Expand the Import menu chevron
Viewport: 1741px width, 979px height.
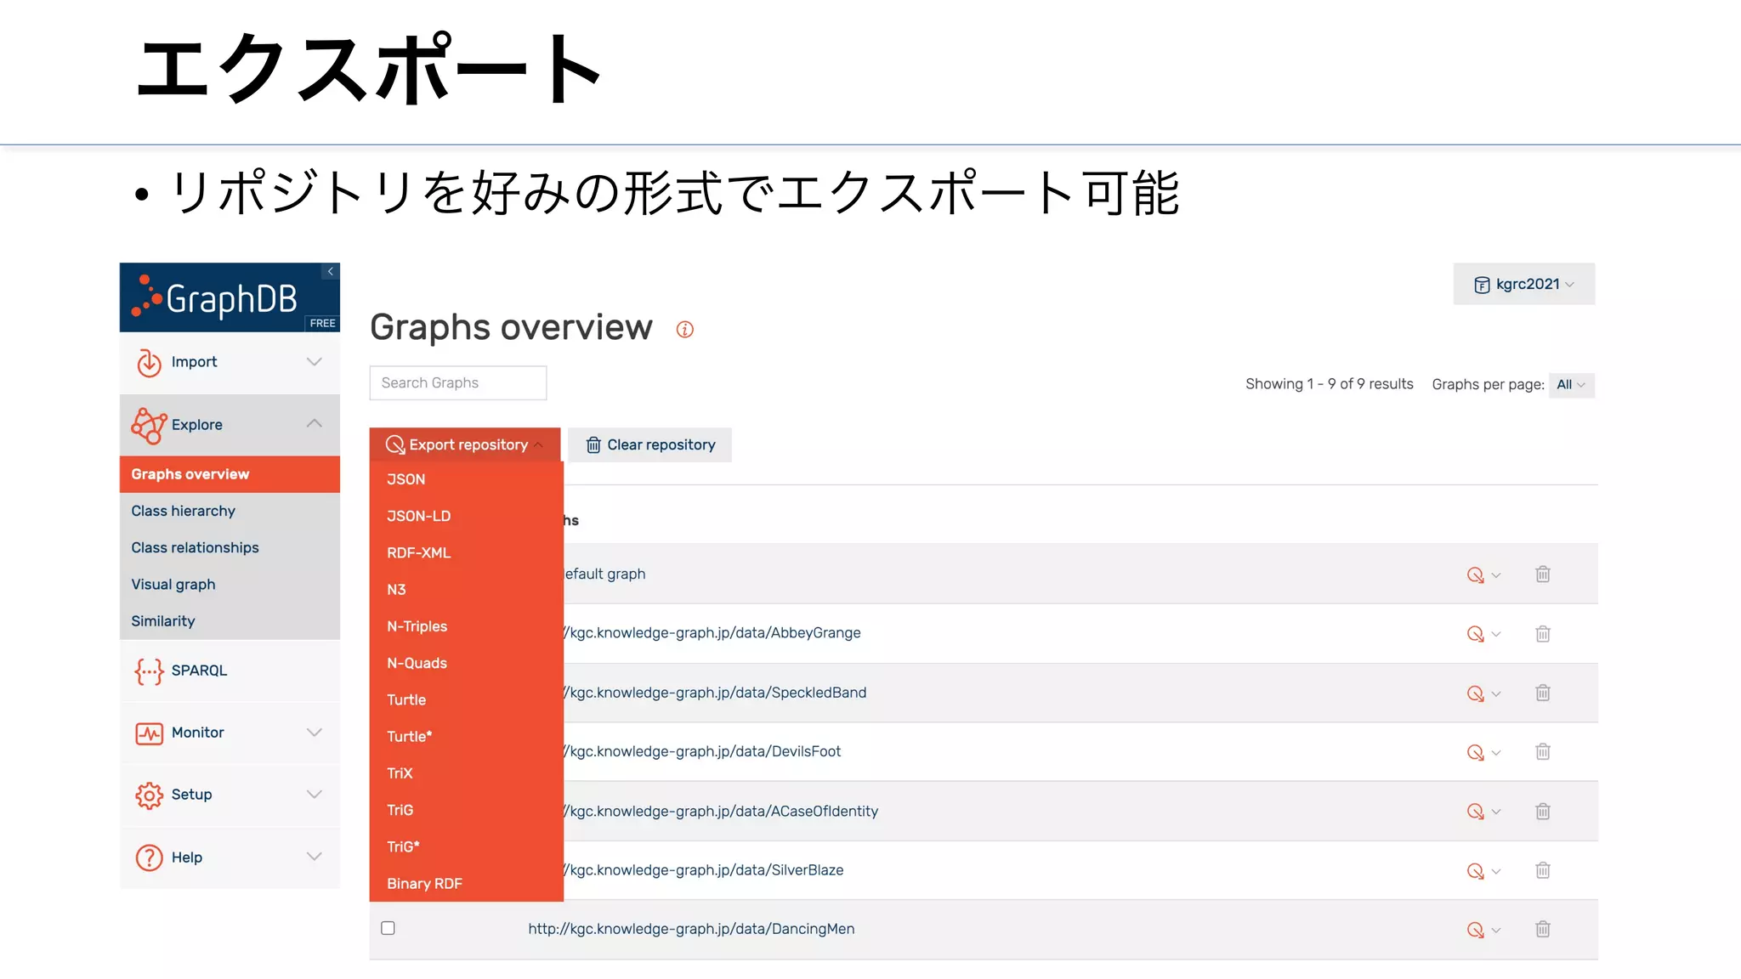[315, 362]
